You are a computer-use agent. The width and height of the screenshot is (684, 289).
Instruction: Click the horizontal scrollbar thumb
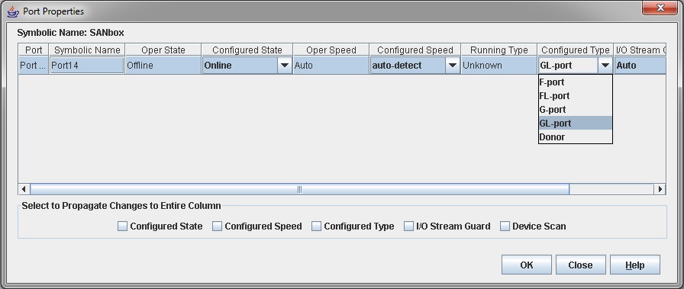pyautogui.click(x=299, y=189)
